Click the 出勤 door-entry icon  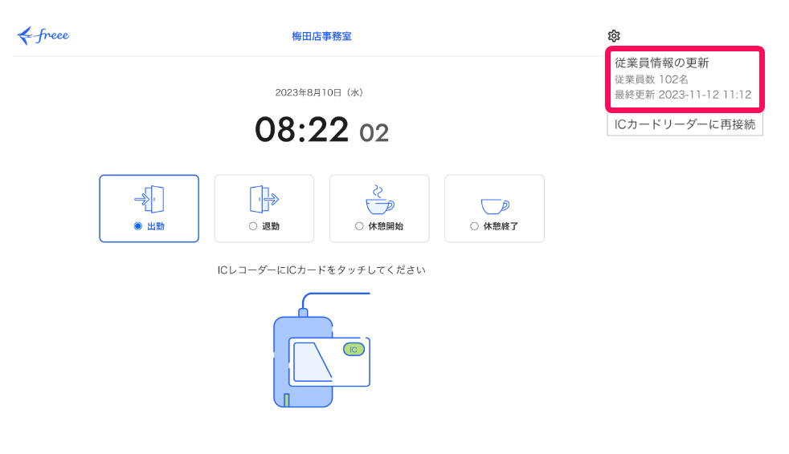click(x=149, y=200)
